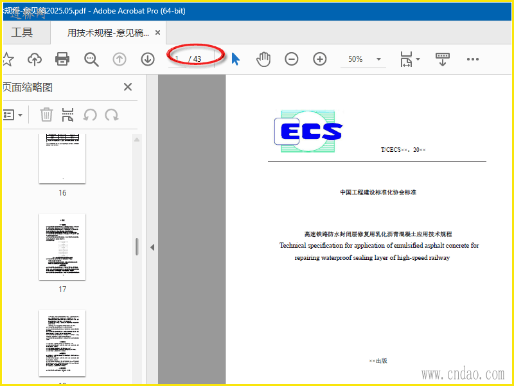Image resolution: width=514 pixels, height=386 pixels.
Task: Upload file with the cloud icon
Action: (x=35, y=59)
